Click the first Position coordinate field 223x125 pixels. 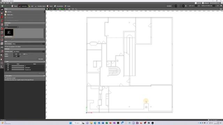16,54
